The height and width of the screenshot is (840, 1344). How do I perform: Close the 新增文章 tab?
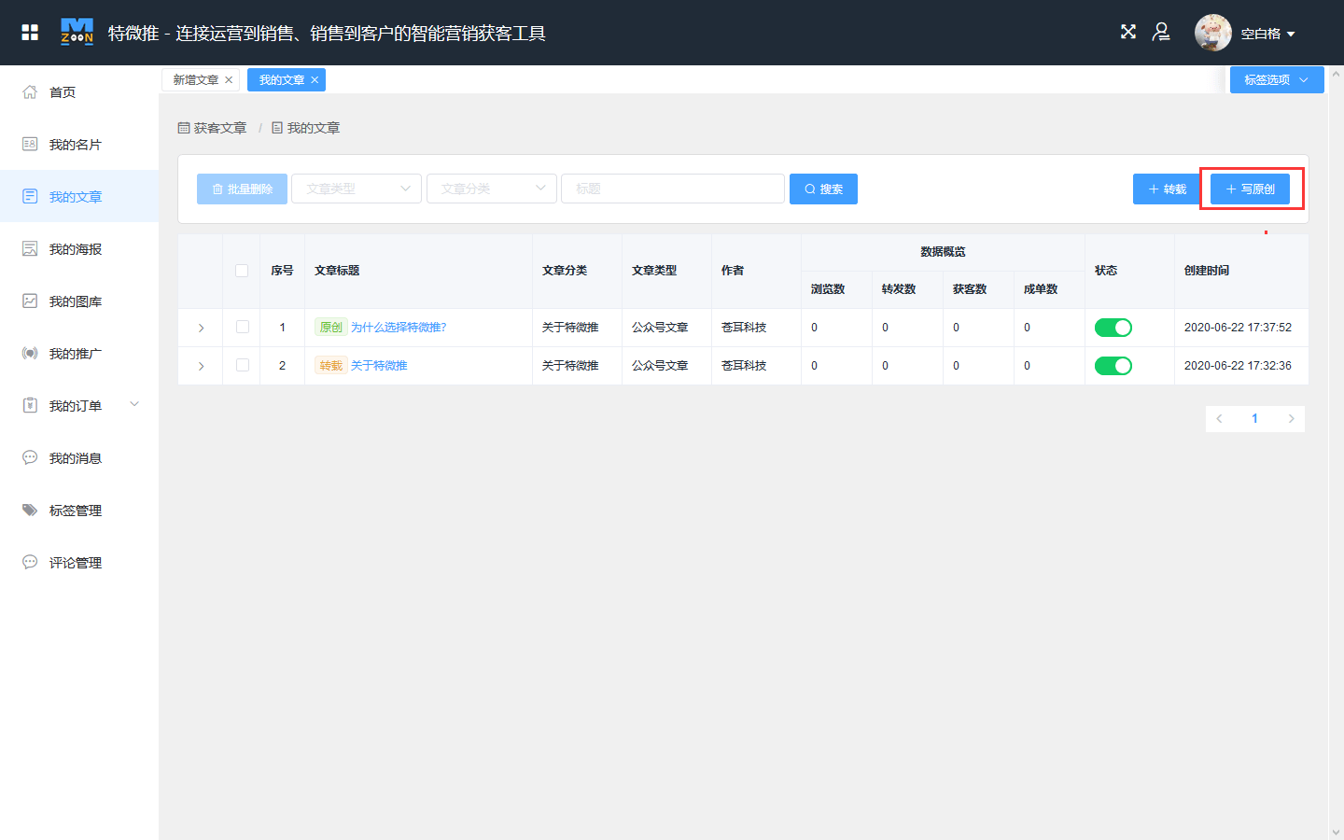coord(229,80)
